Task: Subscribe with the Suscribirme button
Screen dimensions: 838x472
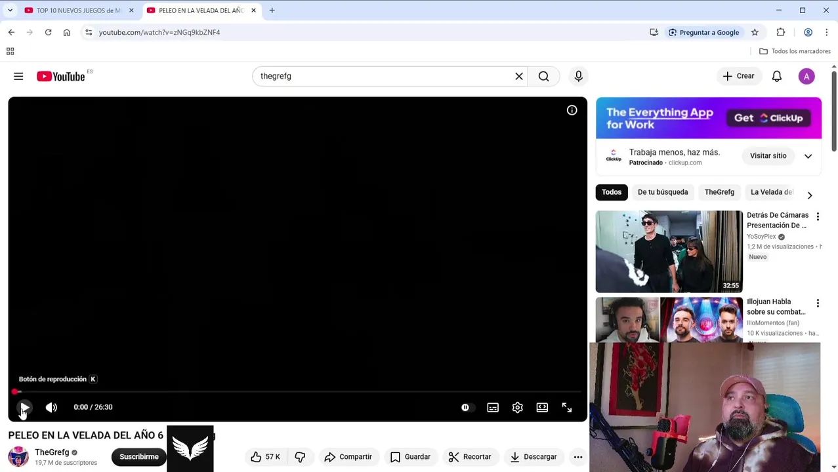Action: (x=139, y=457)
